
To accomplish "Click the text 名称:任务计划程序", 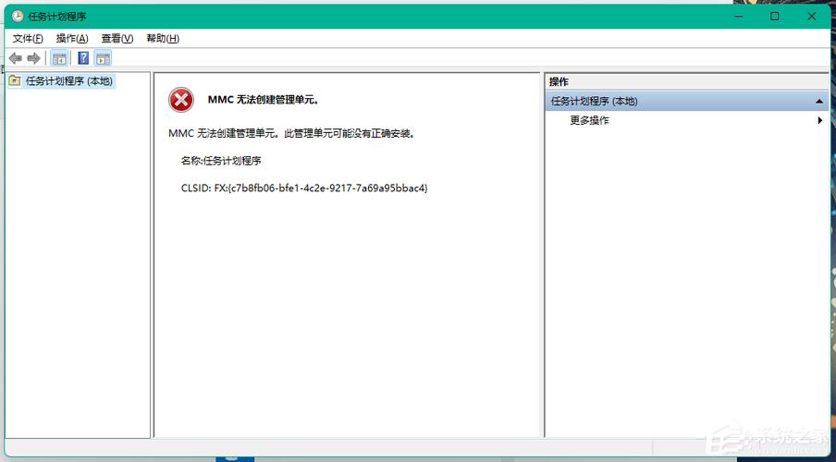I will [x=221, y=161].
